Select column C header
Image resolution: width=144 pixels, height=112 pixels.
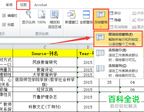click(x=45, y=47)
